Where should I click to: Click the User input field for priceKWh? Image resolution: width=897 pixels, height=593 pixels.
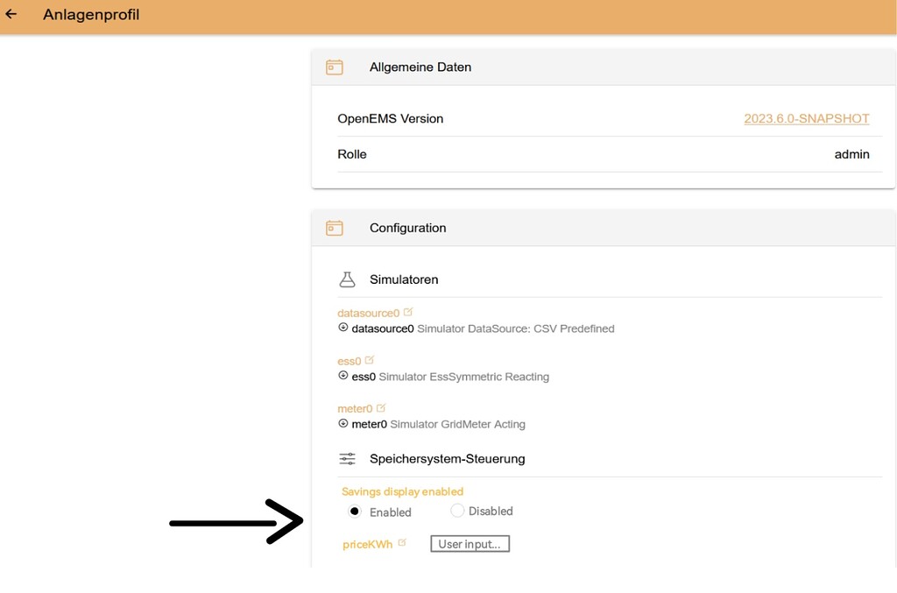[x=470, y=543]
